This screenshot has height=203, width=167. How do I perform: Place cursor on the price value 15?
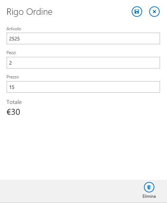(12, 87)
